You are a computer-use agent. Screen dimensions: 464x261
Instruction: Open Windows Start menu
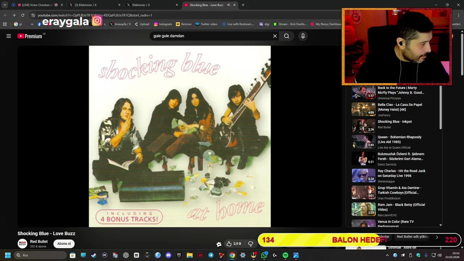pos(8,255)
